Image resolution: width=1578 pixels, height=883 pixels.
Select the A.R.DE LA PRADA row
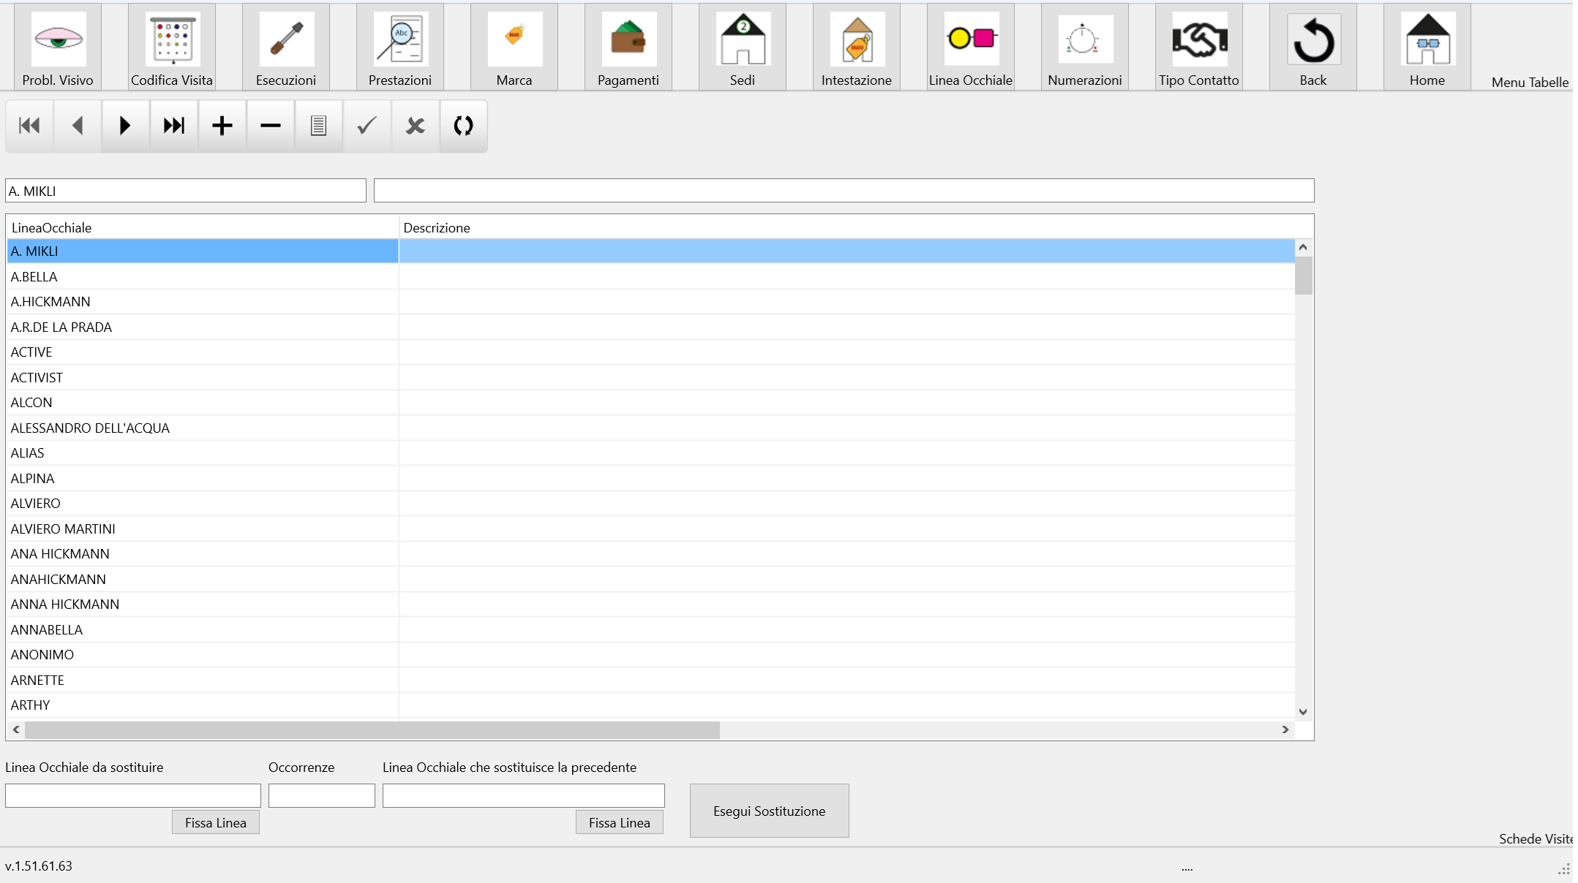point(651,327)
